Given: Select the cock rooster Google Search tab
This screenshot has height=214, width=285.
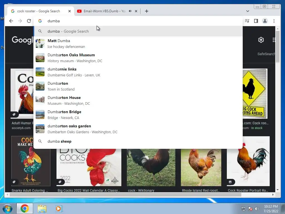Looking at the screenshot, I should [x=38, y=11].
